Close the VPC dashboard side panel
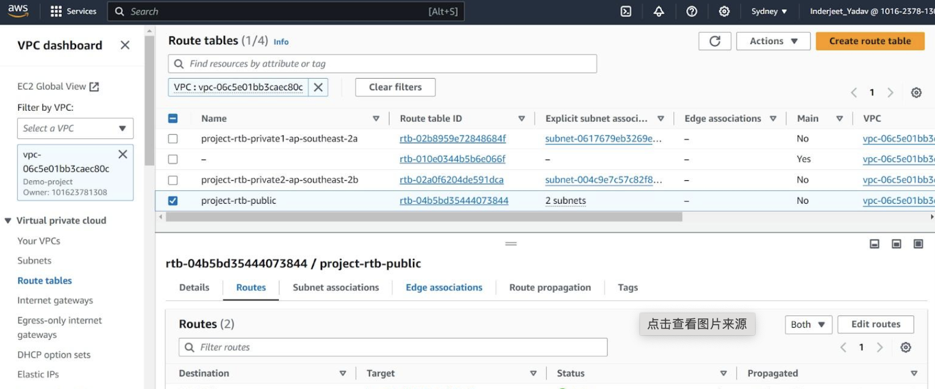The width and height of the screenshot is (935, 389). tap(125, 45)
